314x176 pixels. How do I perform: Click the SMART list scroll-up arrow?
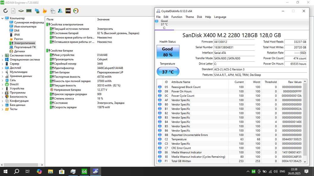305,81
